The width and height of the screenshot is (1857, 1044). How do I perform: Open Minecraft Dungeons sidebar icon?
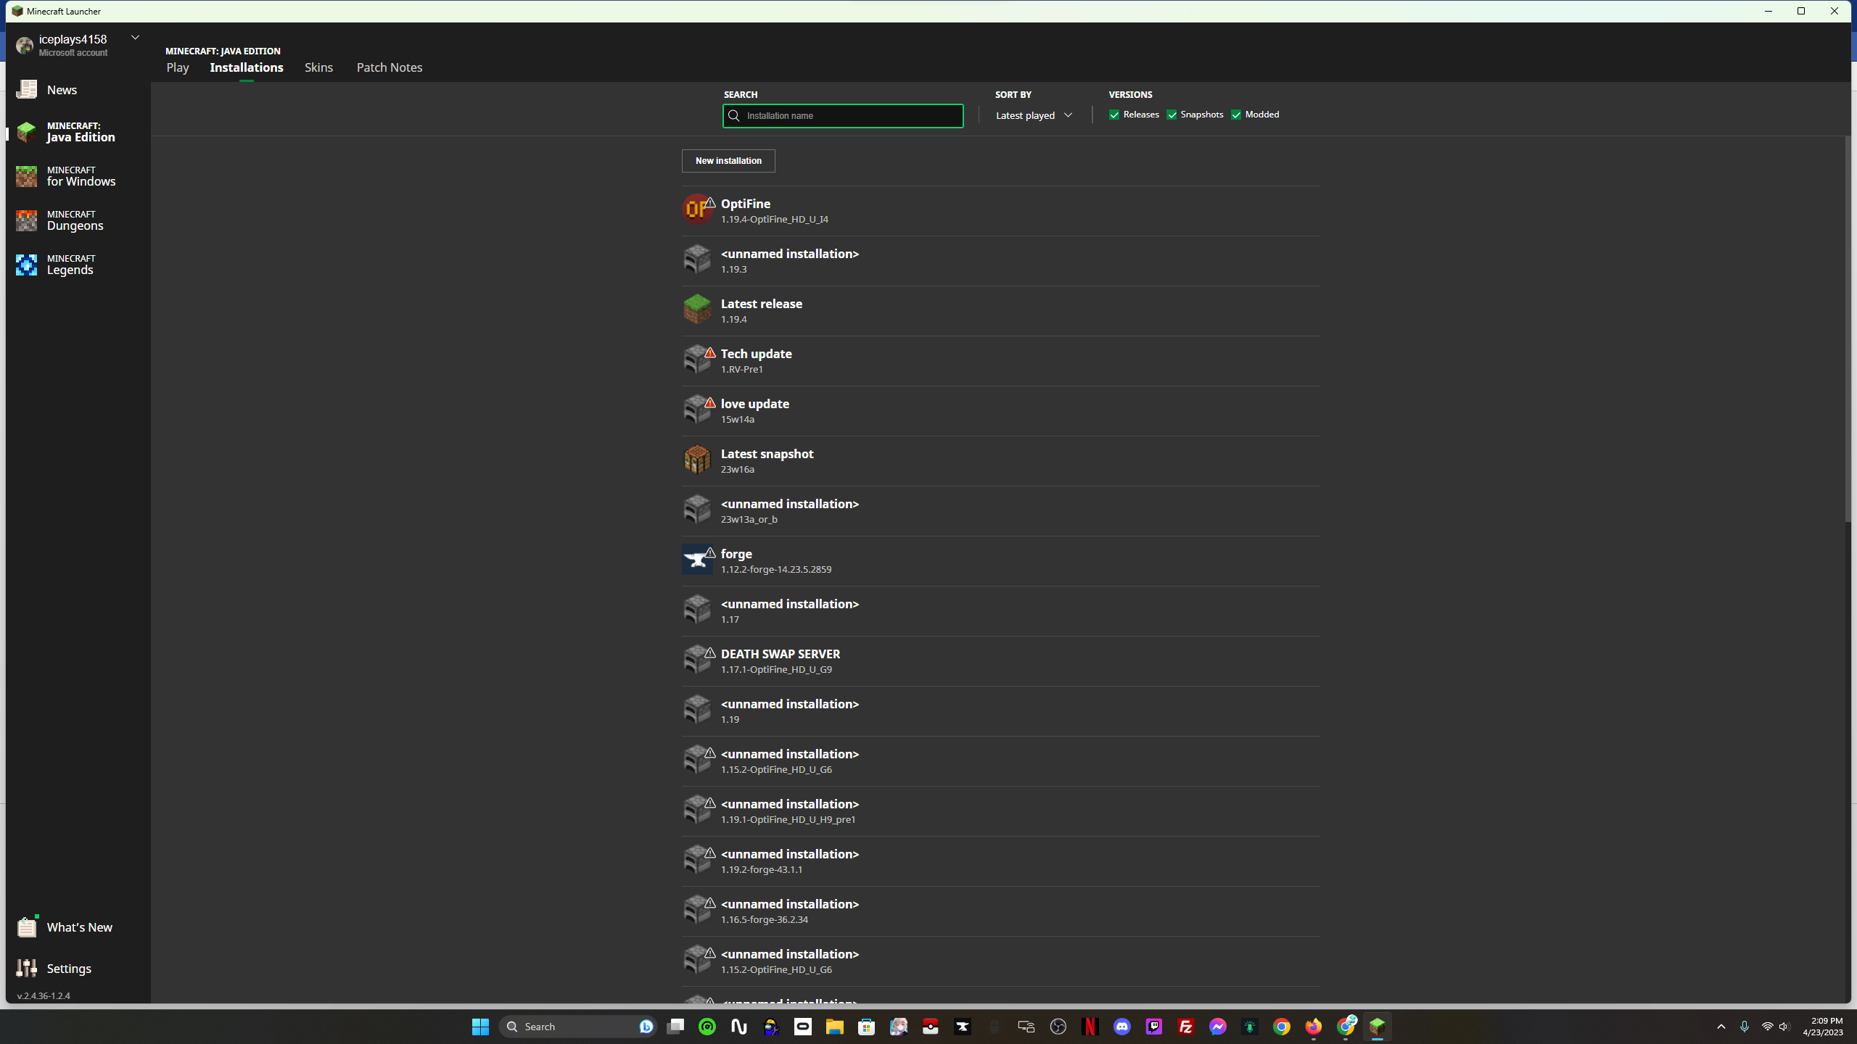click(x=26, y=220)
